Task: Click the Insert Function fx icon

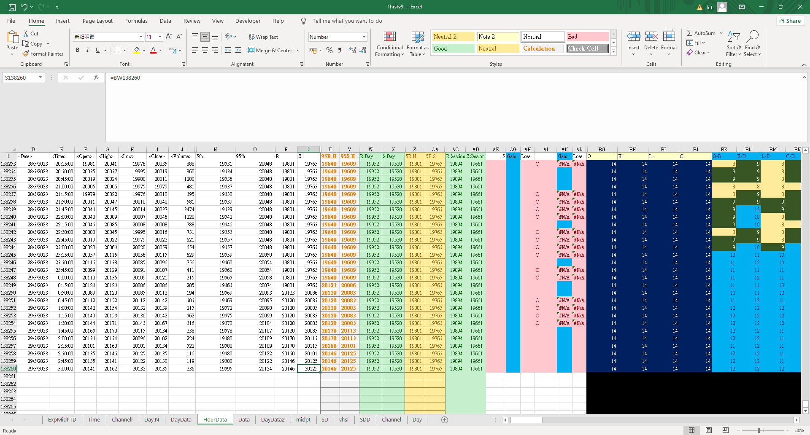Action: pos(96,78)
